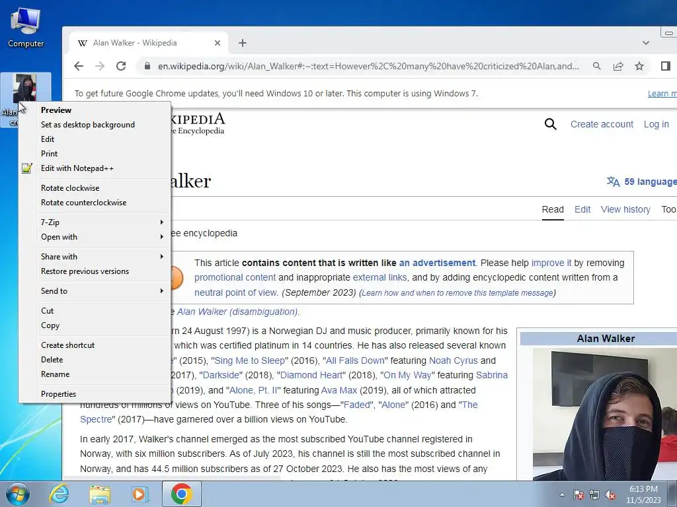The height and width of the screenshot is (507, 677).
Task: Select the article Edit tab
Action: coord(582,209)
